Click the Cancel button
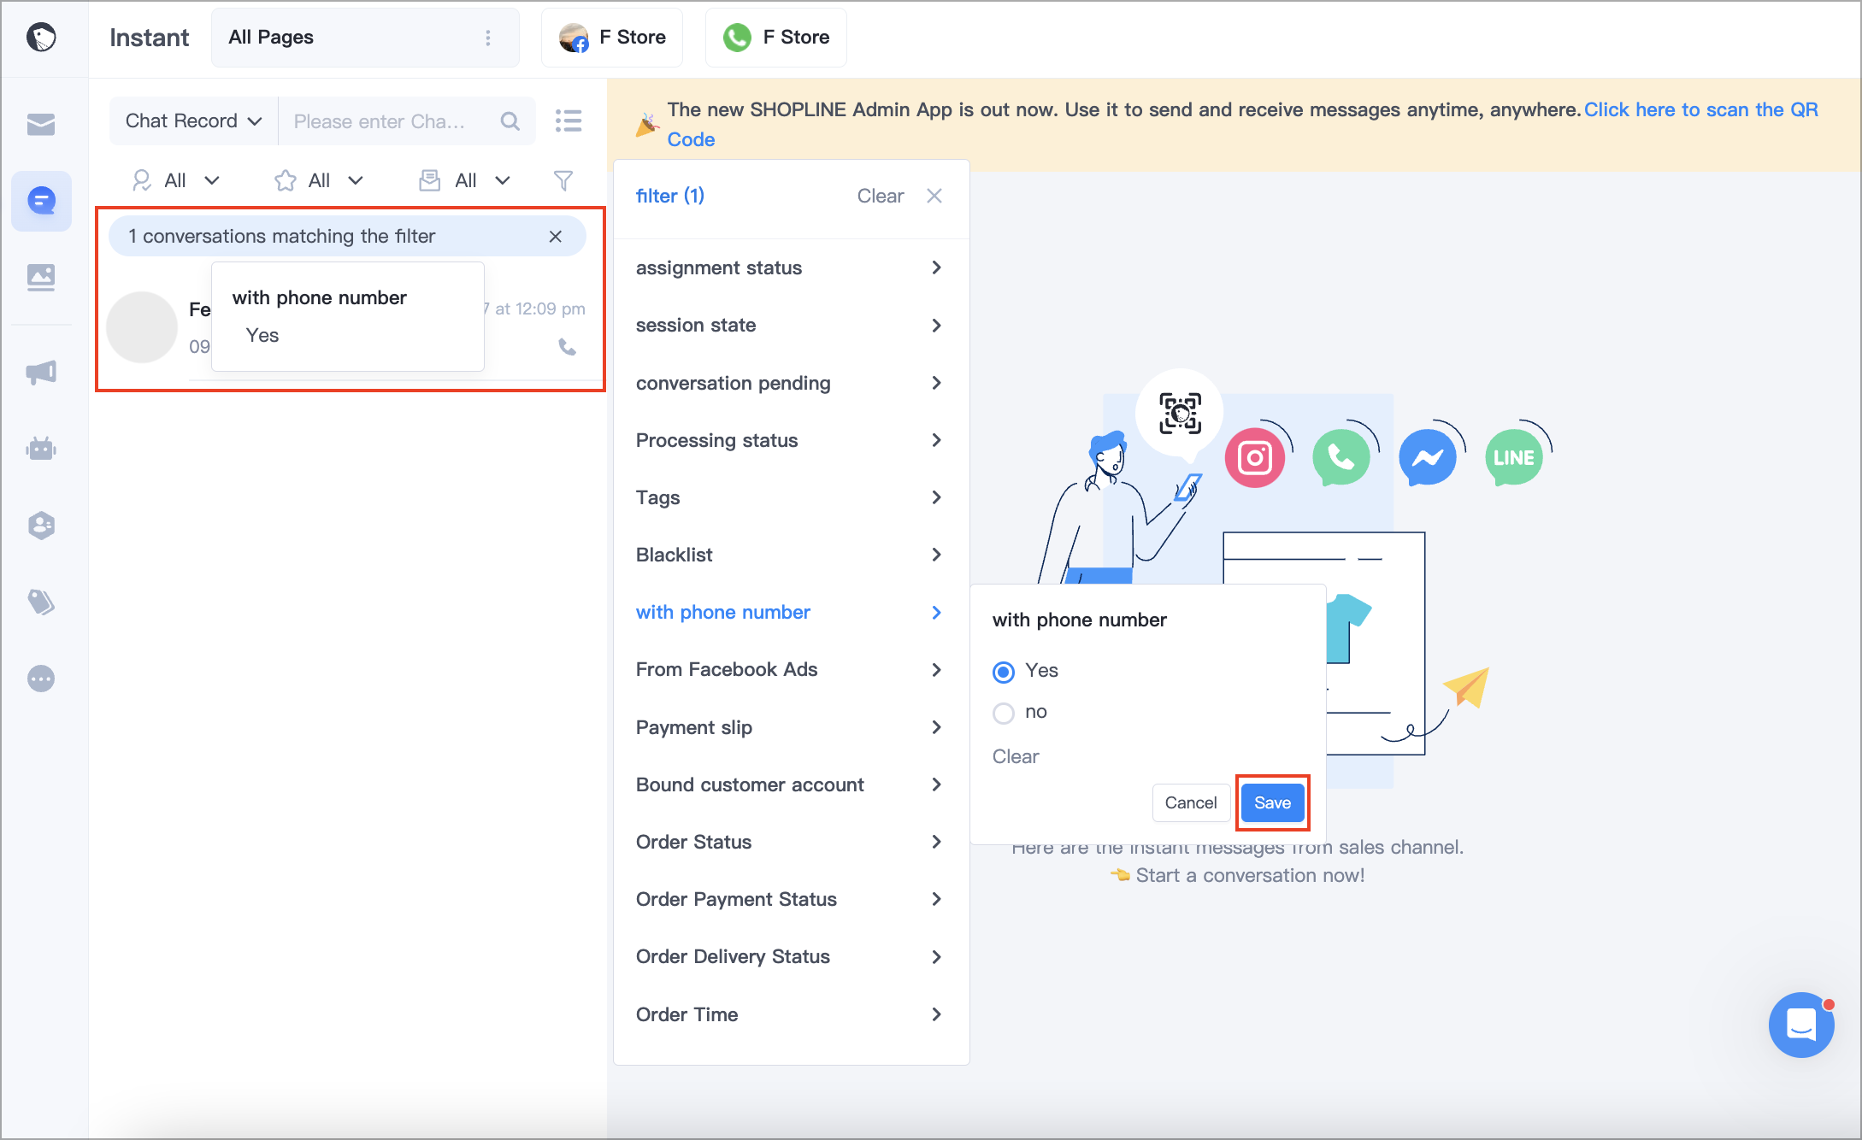Viewport: 1862px width, 1140px height. coord(1191,802)
